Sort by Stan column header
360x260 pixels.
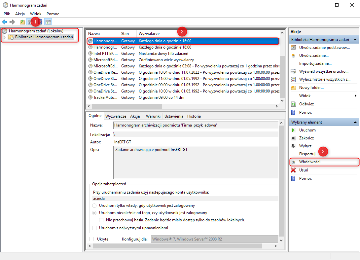(128, 34)
